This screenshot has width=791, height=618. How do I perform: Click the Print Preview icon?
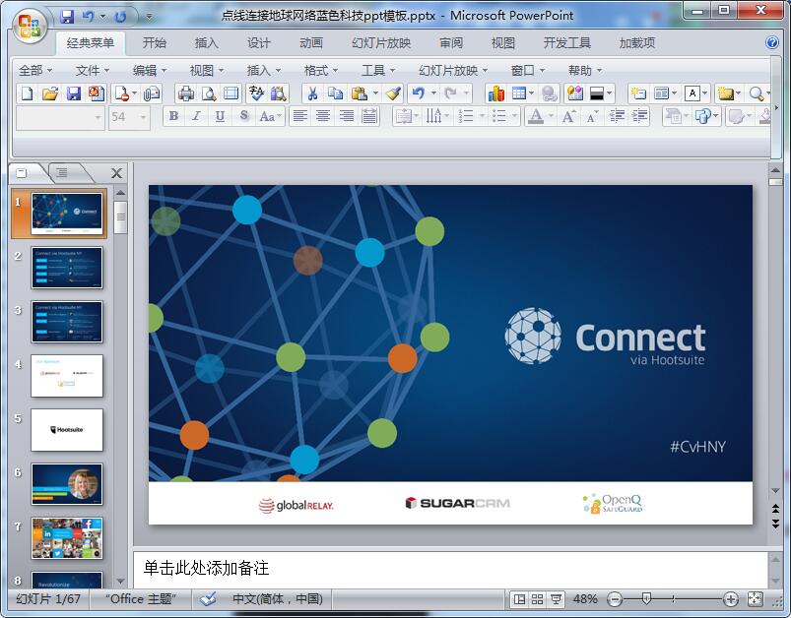click(x=209, y=93)
